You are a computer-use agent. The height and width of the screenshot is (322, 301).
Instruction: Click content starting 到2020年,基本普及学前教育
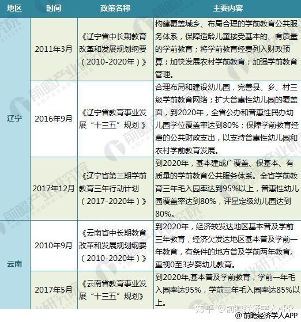[x=227, y=290]
